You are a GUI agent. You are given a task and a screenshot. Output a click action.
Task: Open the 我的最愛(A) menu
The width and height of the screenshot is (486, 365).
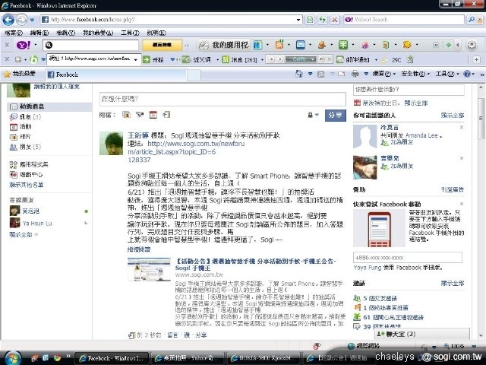tap(98, 33)
